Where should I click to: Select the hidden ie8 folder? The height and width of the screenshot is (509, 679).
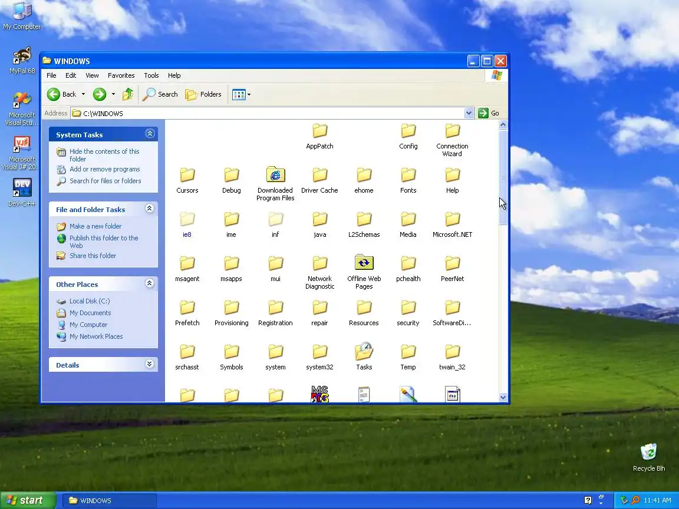(x=187, y=224)
